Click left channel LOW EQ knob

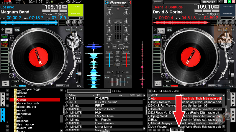coord(109,40)
